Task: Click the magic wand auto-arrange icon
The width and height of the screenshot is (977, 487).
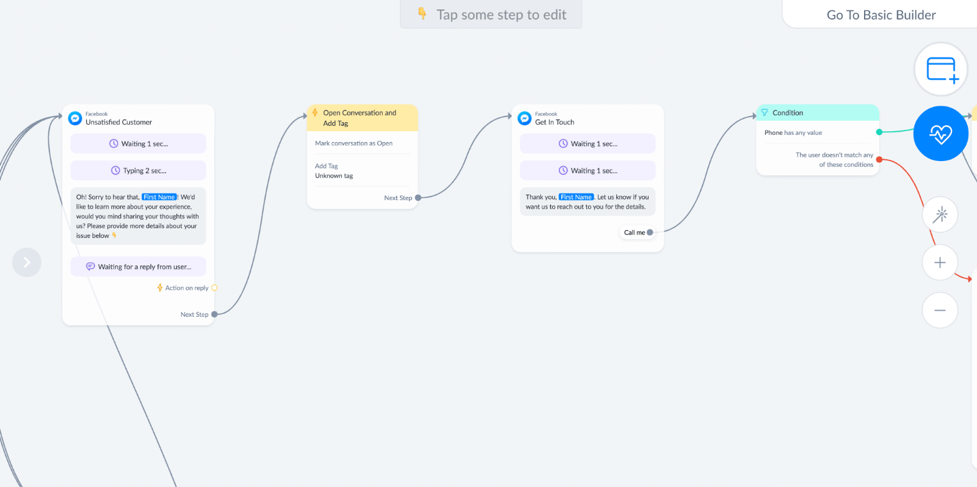Action: [x=940, y=214]
